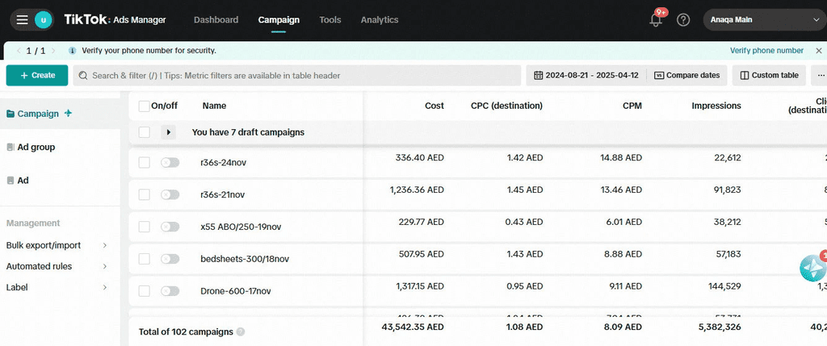Expand the 7 draft campaigns row
This screenshot has height=346, width=827.
(169, 132)
